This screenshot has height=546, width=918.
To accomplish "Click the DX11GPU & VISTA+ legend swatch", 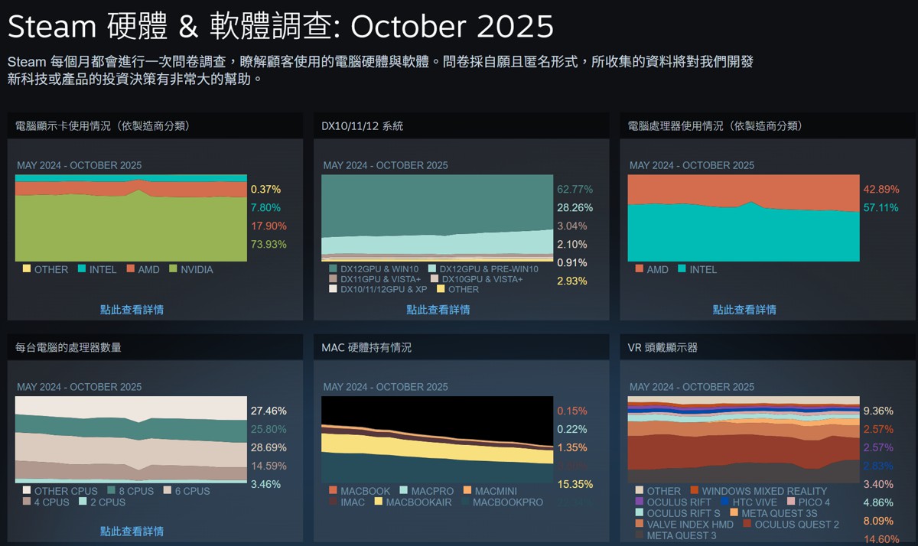I will 333,279.
